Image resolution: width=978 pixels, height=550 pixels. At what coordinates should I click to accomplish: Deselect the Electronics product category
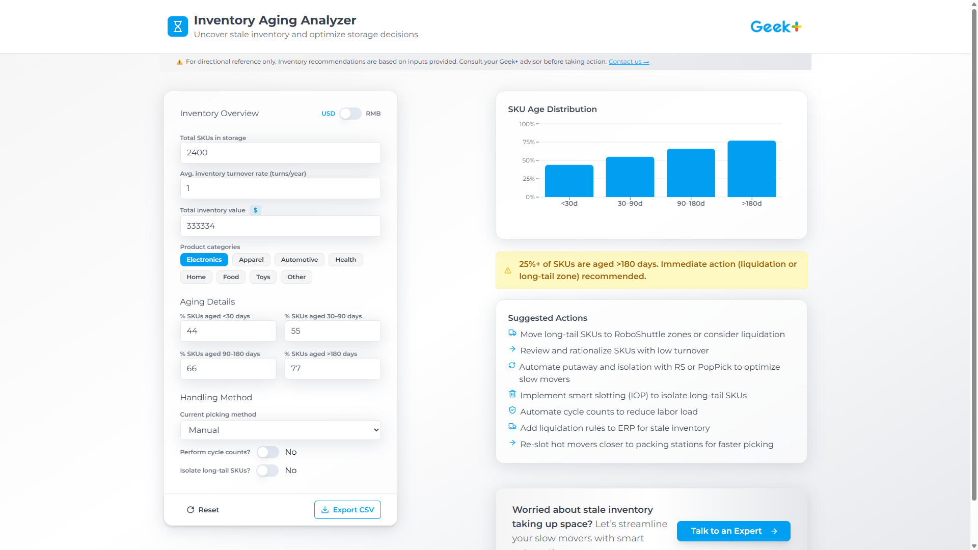pyautogui.click(x=204, y=260)
